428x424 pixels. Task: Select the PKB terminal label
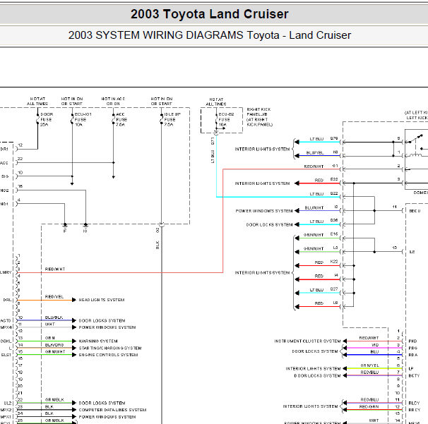point(412,341)
